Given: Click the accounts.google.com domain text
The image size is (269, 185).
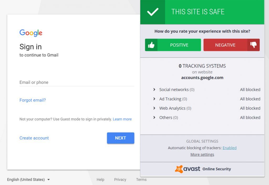Looking at the screenshot, I should (x=202, y=78).
